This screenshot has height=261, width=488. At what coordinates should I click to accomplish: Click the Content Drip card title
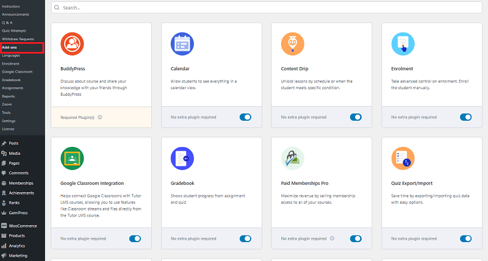pyautogui.click(x=295, y=69)
